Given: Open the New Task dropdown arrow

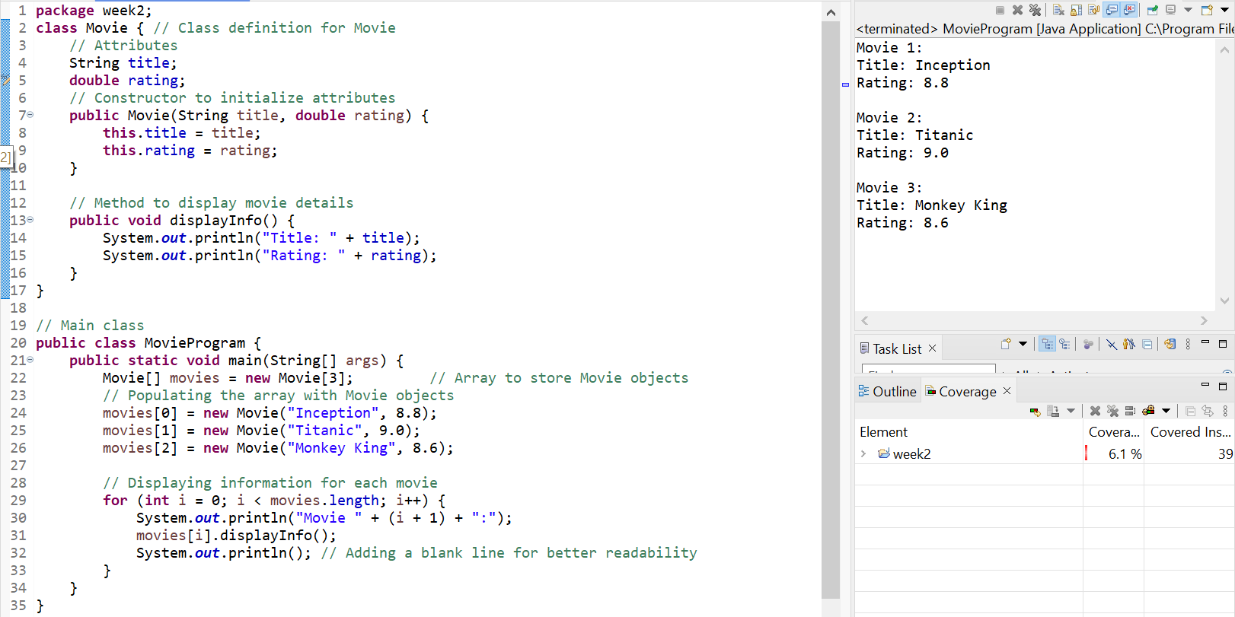Looking at the screenshot, I should click(1023, 344).
